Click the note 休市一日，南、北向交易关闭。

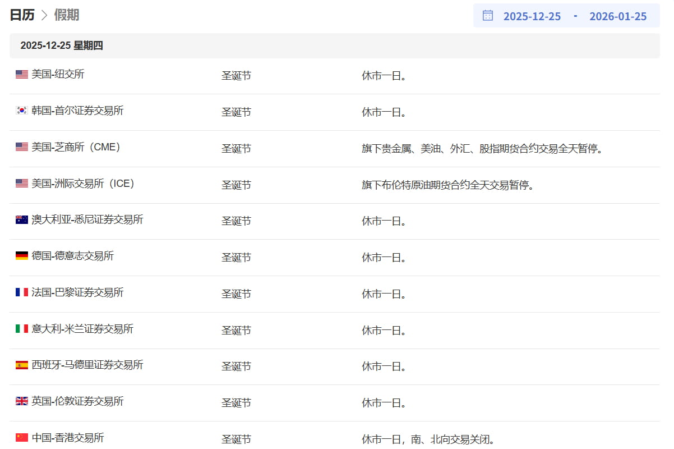(428, 439)
